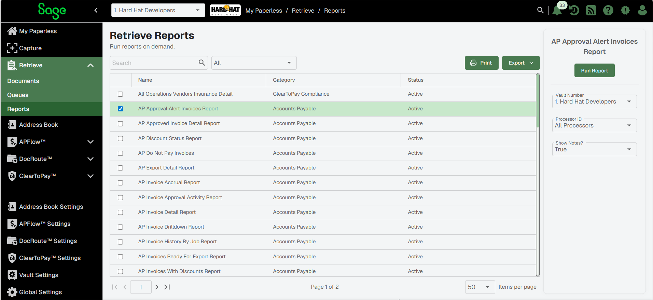Click the Vault Settings icon
The width and height of the screenshot is (653, 300).
(12, 275)
